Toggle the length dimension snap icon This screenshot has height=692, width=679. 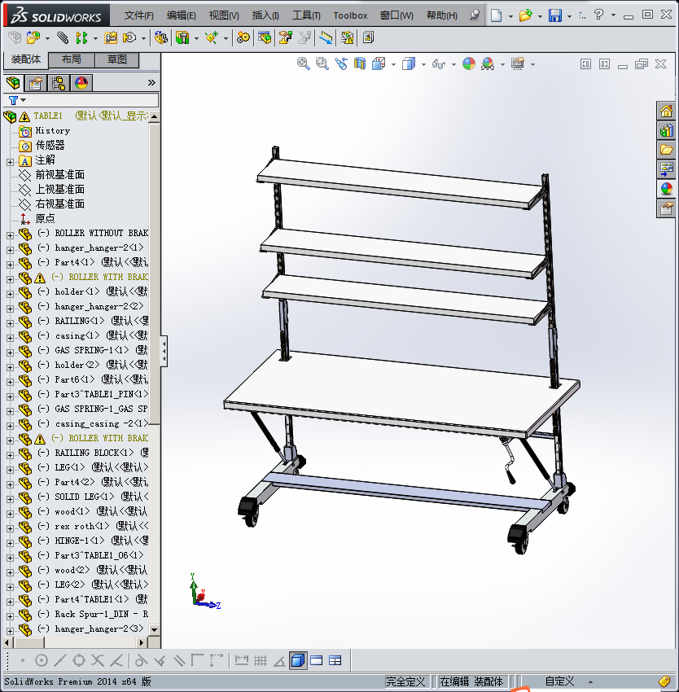(x=242, y=661)
